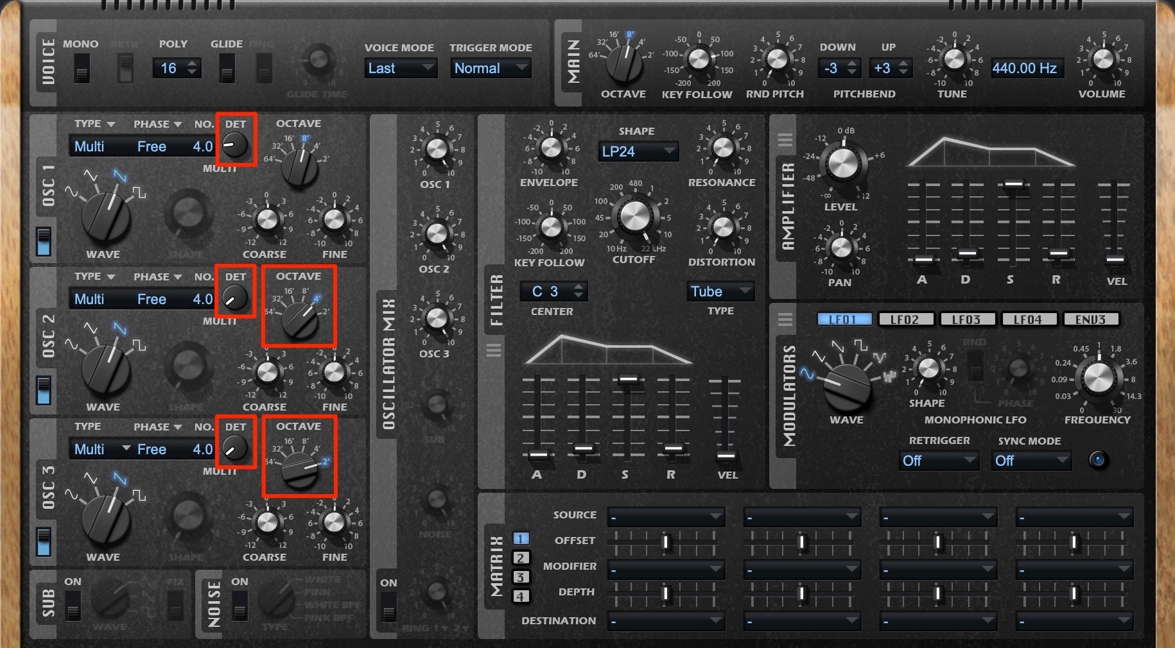Open first matrix MODIFIER dropdown

[x=666, y=569]
